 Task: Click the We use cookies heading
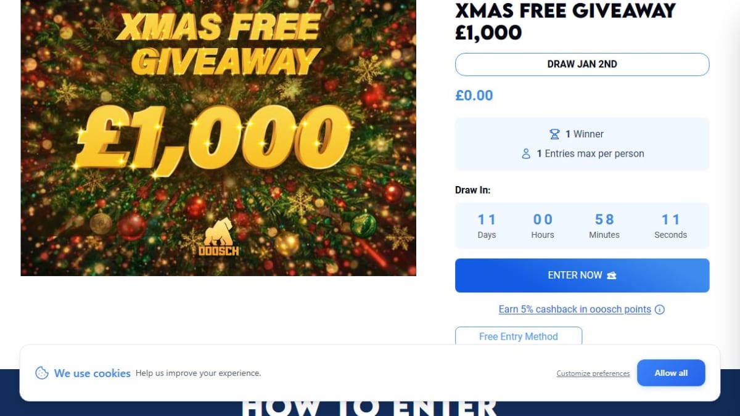coord(92,373)
